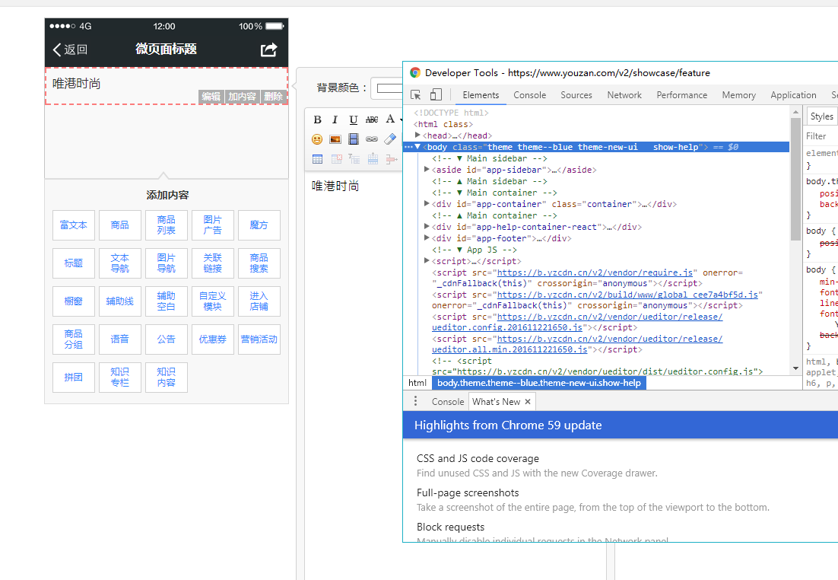
Task: Insert a video in the editor
Action: (354, 139)
